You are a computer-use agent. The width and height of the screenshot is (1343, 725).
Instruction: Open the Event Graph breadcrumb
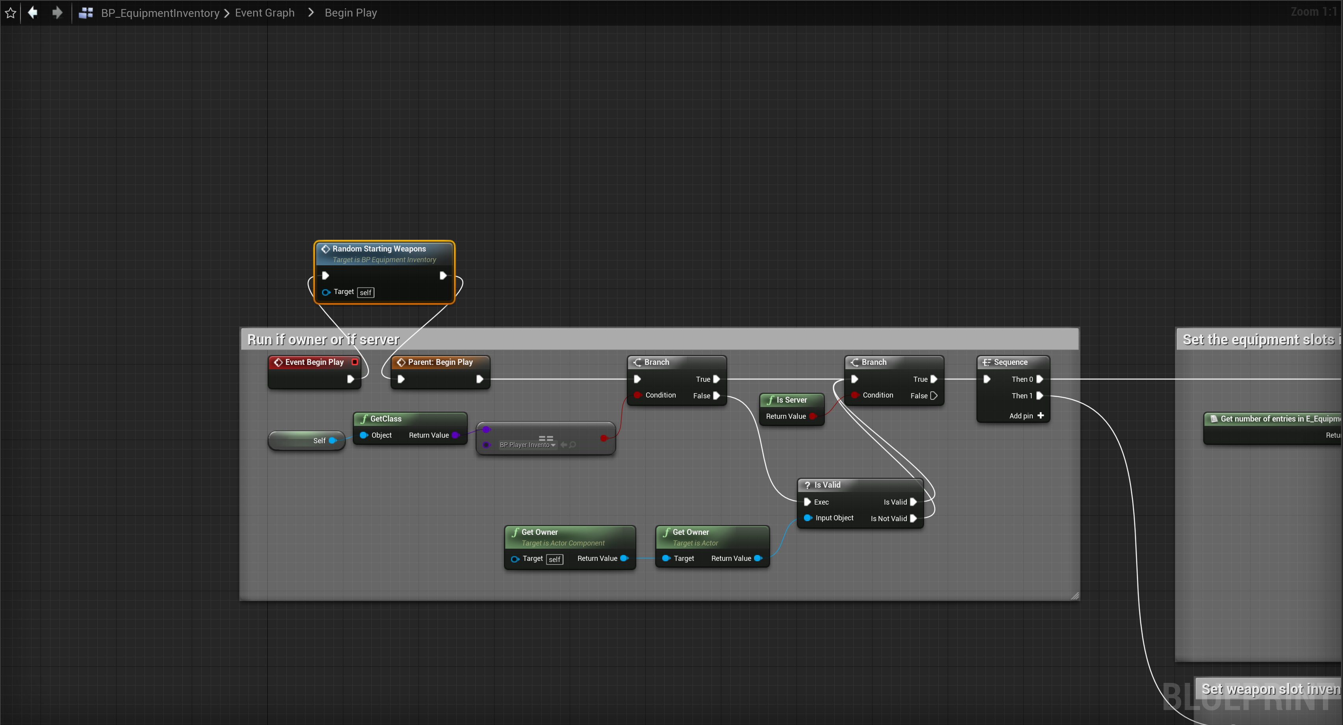(x=264, y=13)
